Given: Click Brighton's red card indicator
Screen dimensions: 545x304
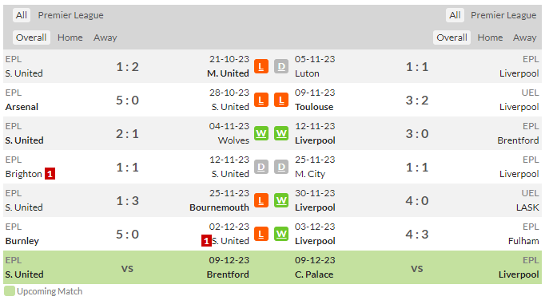Looking at the screenshot, I should (50, 174).
